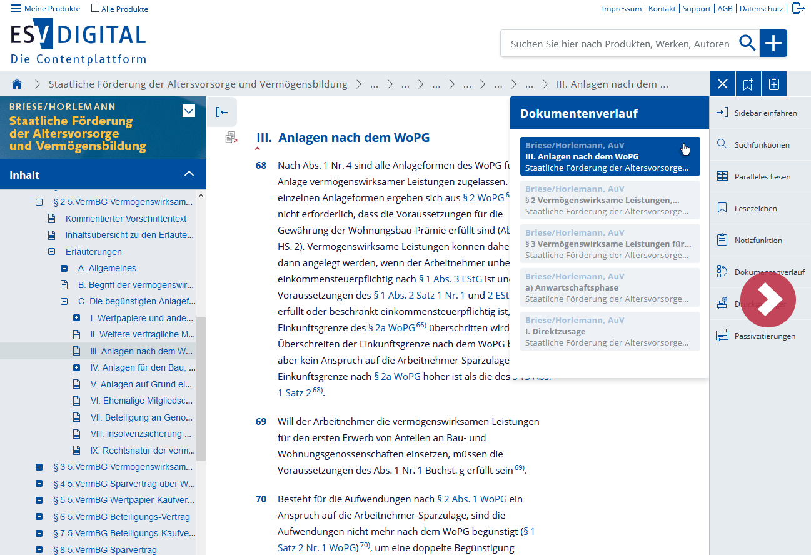The height and width of the screenshot is (555, 811).
Task: Collapse § 2 5.VermBG tree node
Action: [39, 202]
